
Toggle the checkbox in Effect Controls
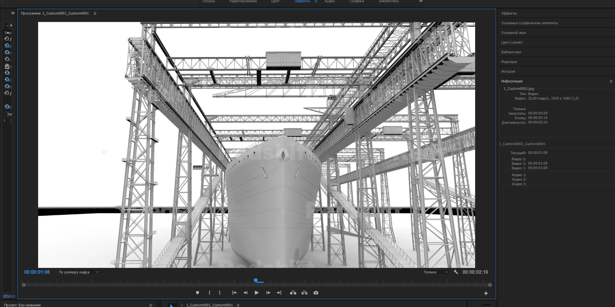7,66
